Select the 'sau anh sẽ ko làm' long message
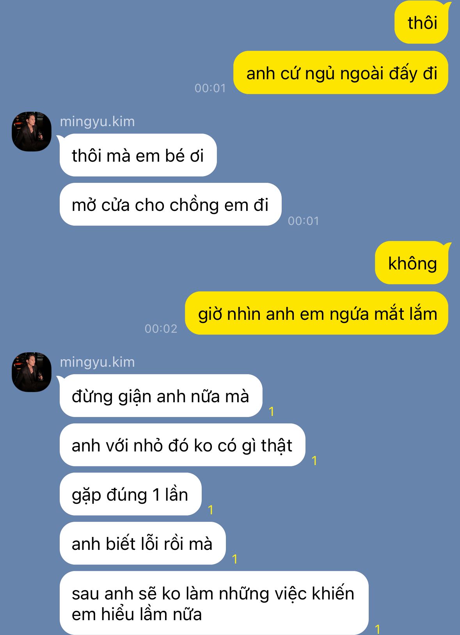This screenshot has height=635, width=460. click(x=214, y=603)
